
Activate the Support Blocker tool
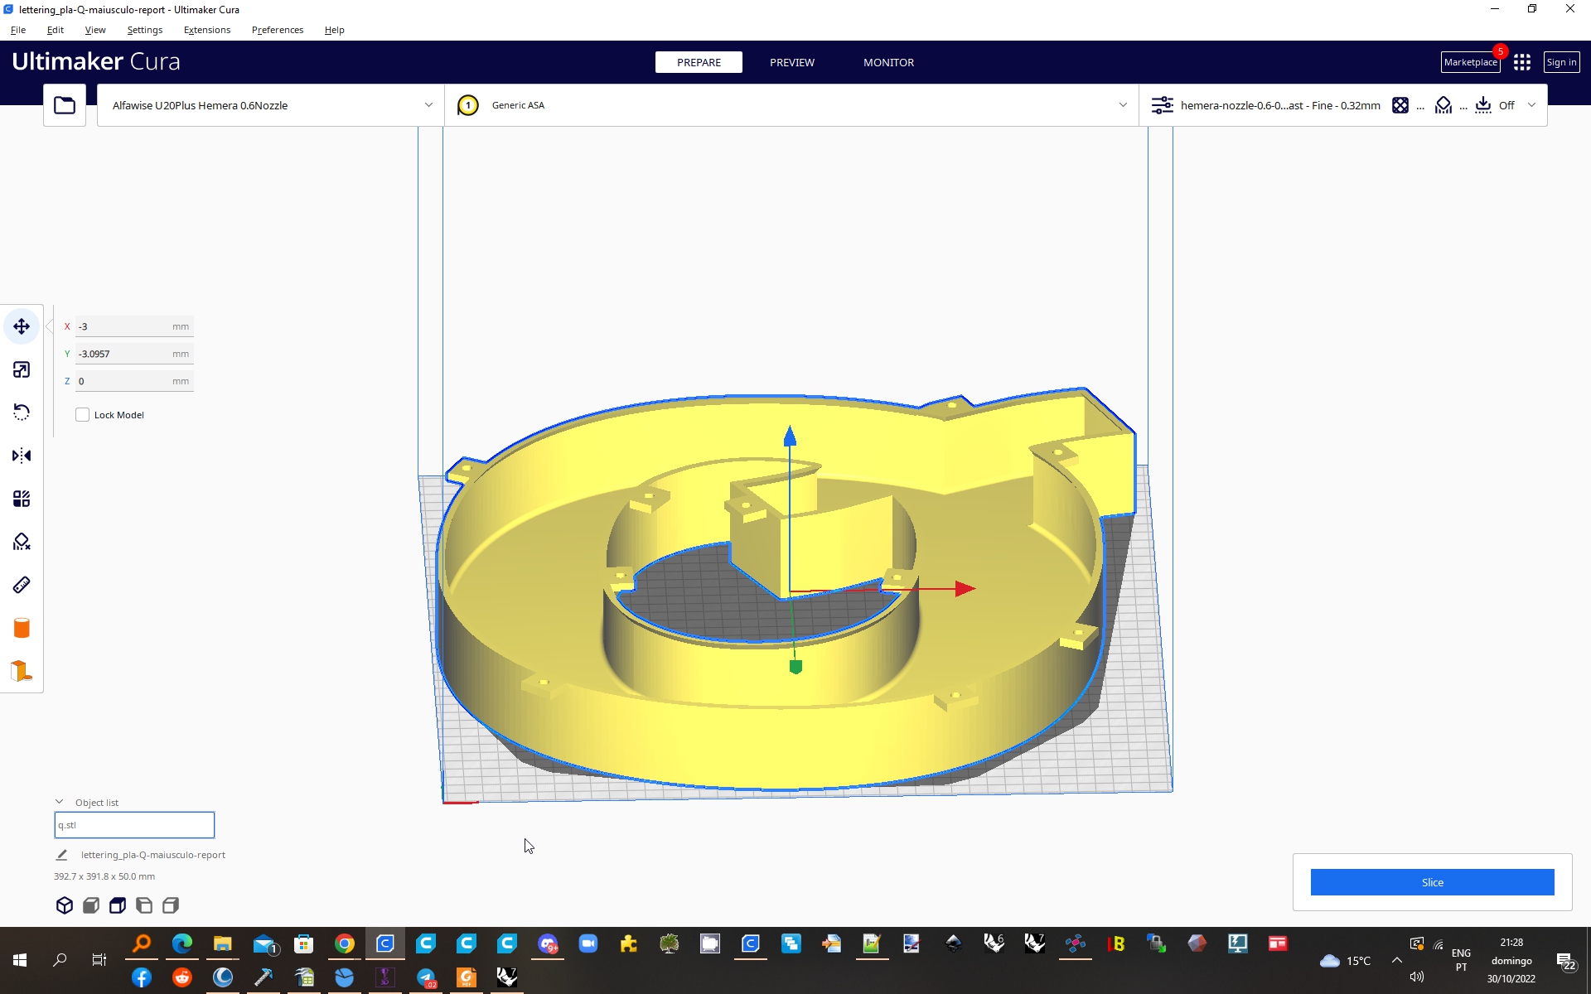22,541
